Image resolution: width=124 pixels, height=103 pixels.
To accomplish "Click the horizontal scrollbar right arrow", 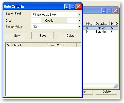I will pos(115,85).
